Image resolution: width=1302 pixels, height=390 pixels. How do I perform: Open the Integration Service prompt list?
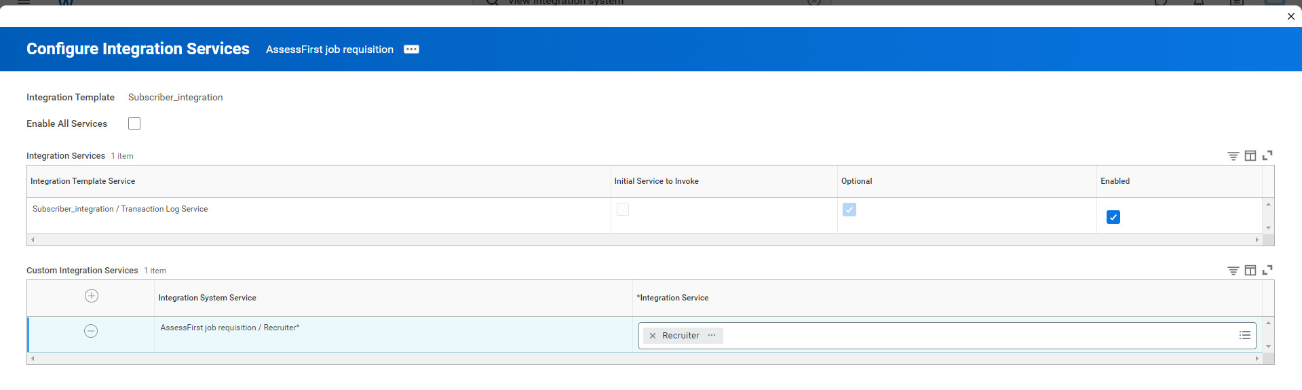coord(1244,335)
